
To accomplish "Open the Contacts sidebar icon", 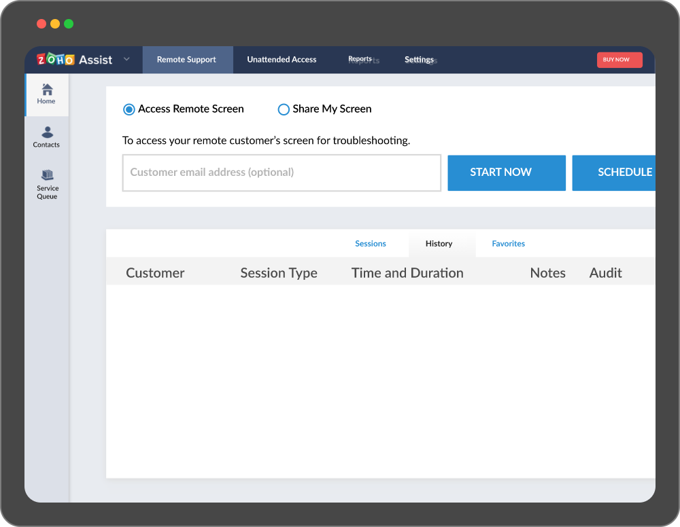I will click(46, 137).
